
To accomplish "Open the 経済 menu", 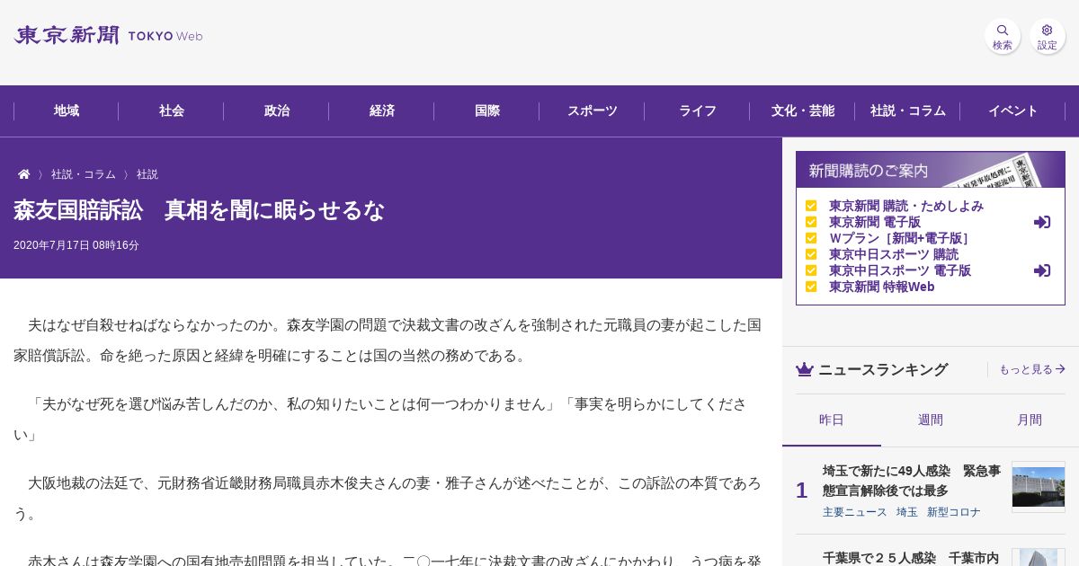I will [x=382, y=111].
